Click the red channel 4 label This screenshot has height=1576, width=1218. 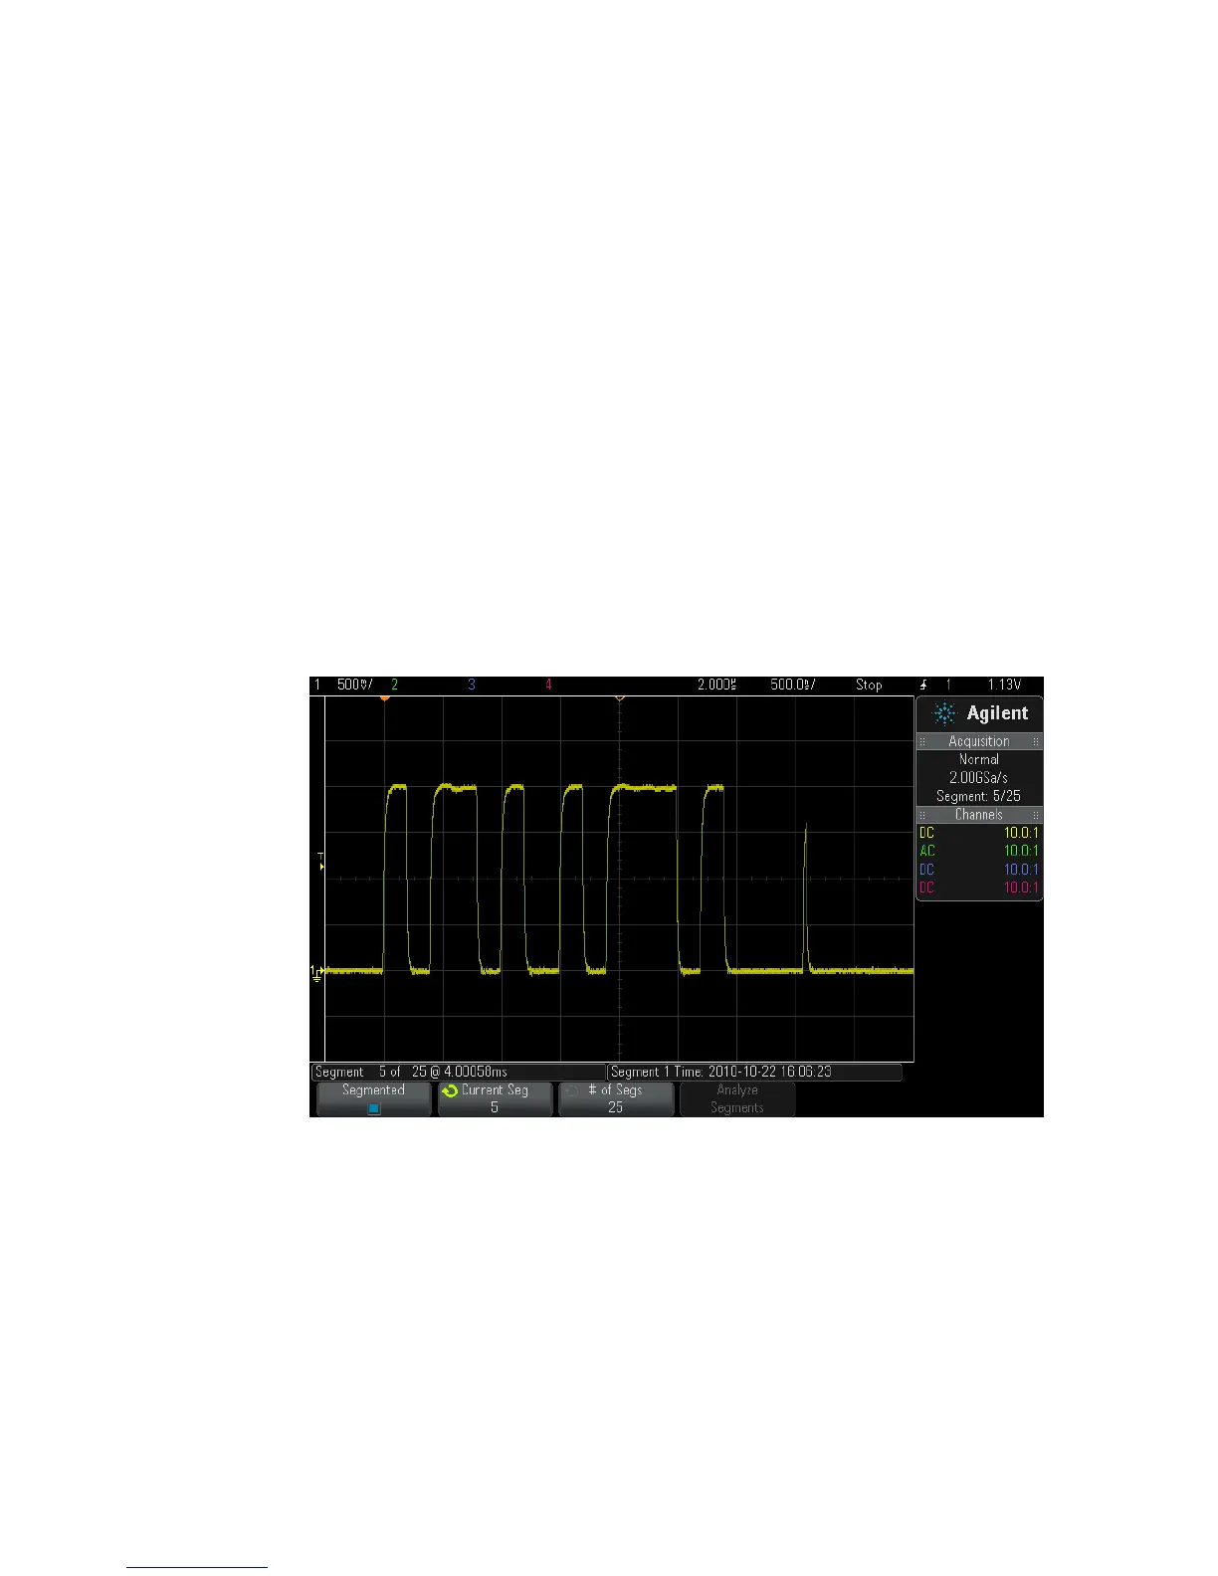548,685
